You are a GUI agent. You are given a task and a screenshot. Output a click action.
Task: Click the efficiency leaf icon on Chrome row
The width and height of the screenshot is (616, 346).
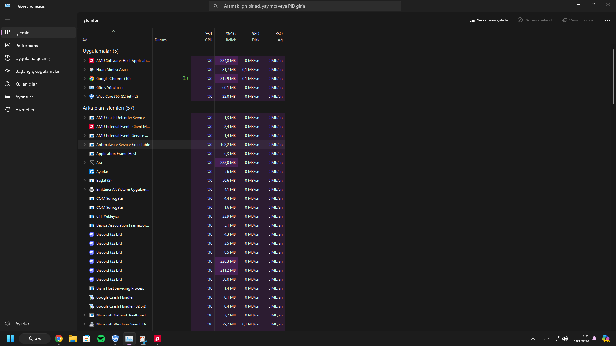(x=185, y=79)
